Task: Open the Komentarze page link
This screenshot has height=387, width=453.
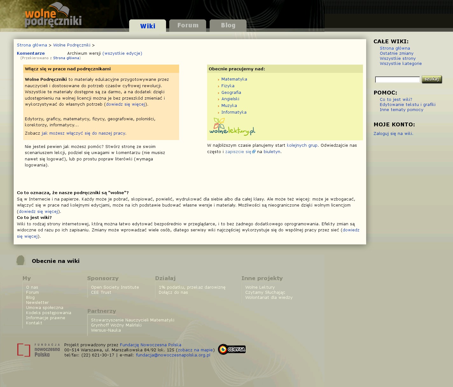Action: (31, 53)
